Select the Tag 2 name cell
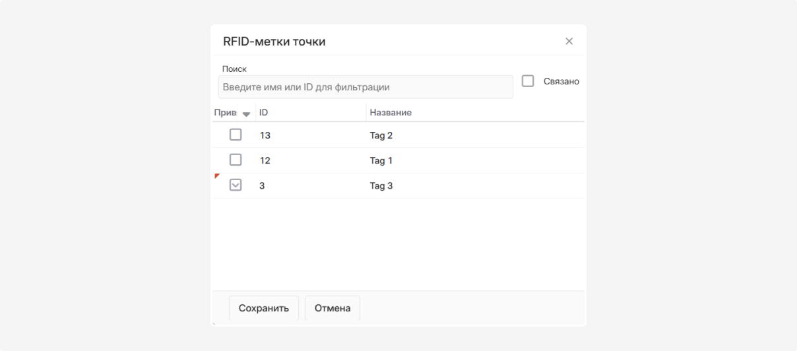This screenshot has height=351, width=797. tap(381, 135)
